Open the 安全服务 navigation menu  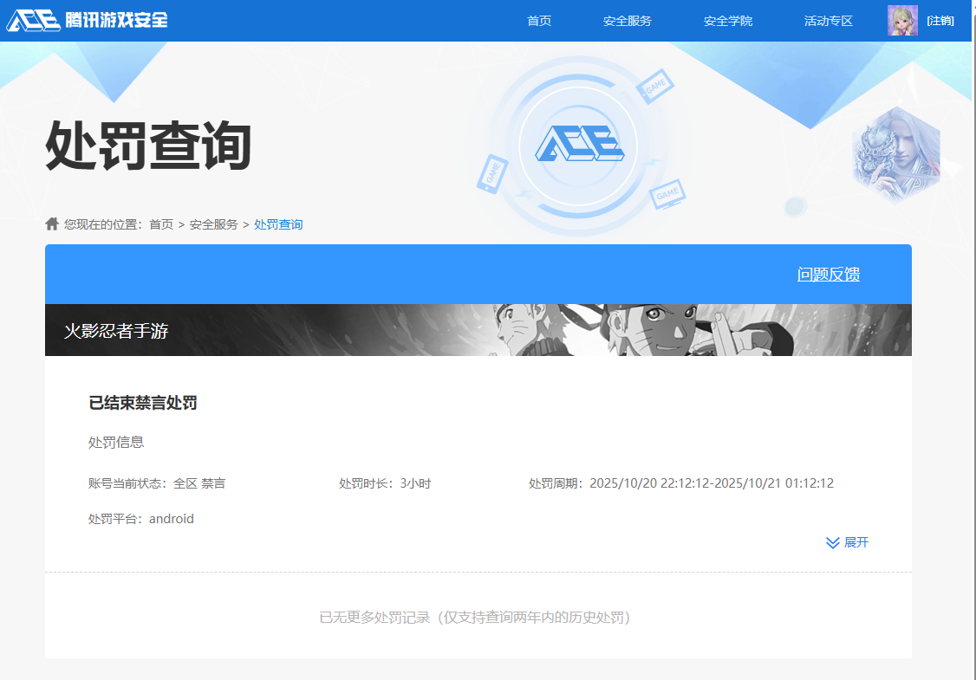(x=627, y=20)
